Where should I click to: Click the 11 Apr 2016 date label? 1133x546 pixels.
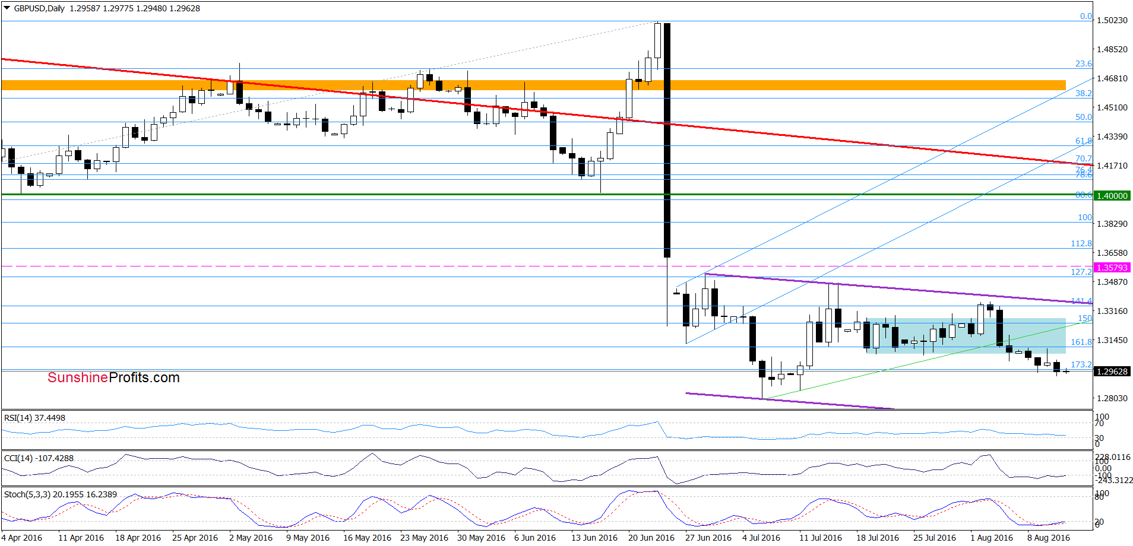[x=81, y=538]
